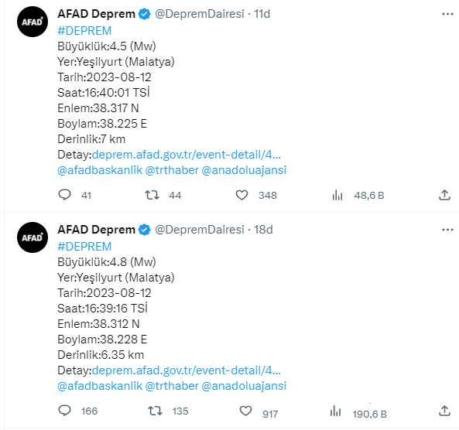Retweet the tweet with 135 retweets
Image resolution: width=459 pixels, height=430 pixels.
(x=155, y=411)
